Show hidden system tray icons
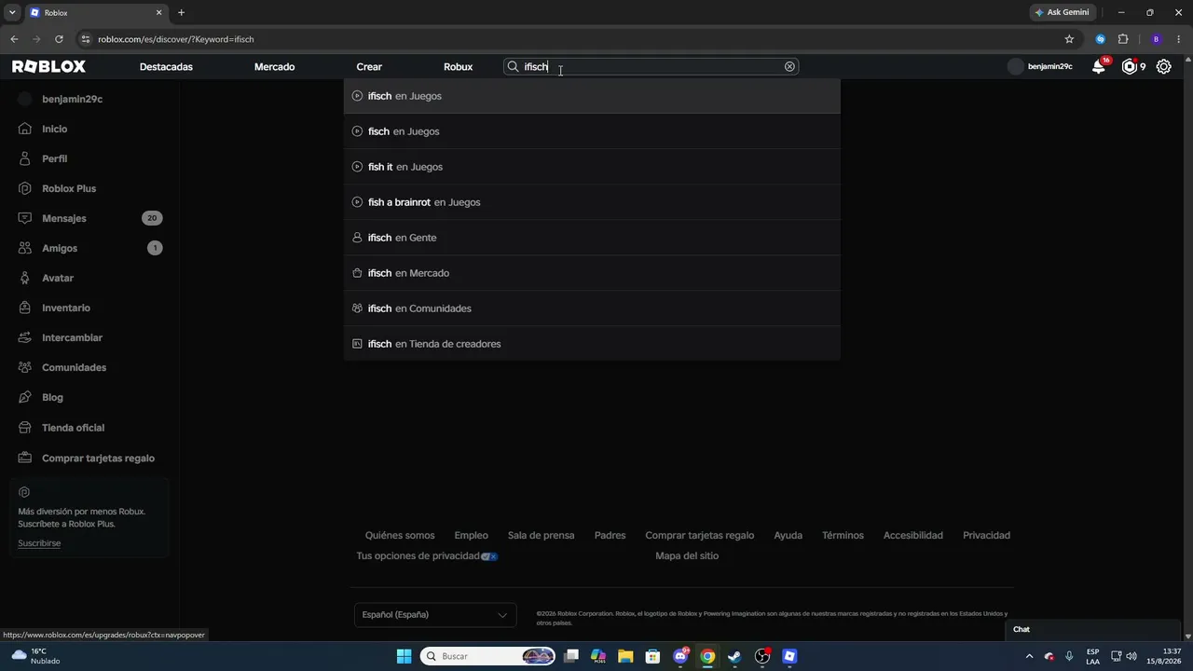Viewport: 1193px width, 671px height. coord(1031,656)
